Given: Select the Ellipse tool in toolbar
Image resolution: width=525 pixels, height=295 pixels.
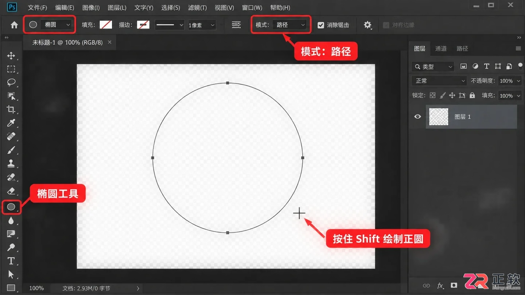Looking at the screenshot, I should [x=11, y=207].
